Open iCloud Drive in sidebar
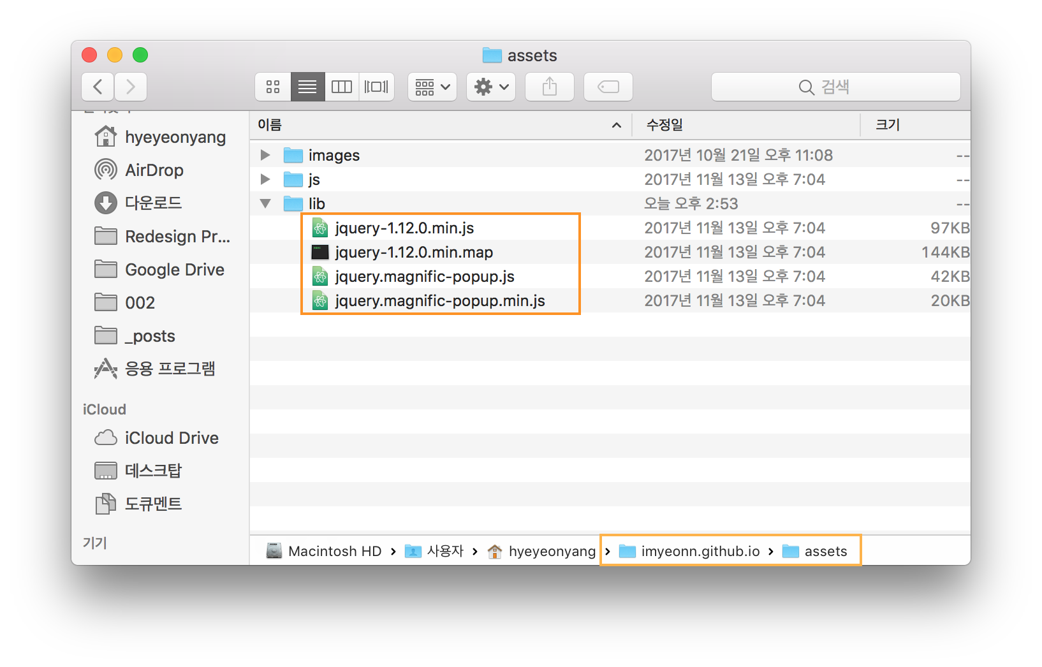 (x=156, y=438)
